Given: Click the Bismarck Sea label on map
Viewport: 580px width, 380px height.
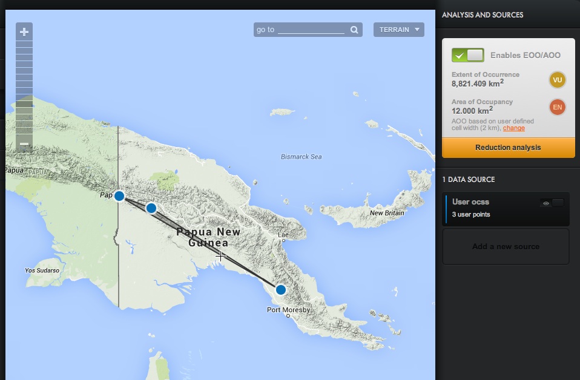Looking at the screenshot, I should [301, 157].
